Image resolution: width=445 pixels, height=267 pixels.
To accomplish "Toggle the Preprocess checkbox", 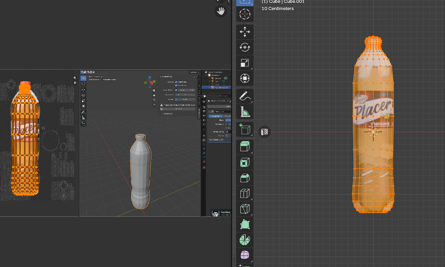I will 176,82.
